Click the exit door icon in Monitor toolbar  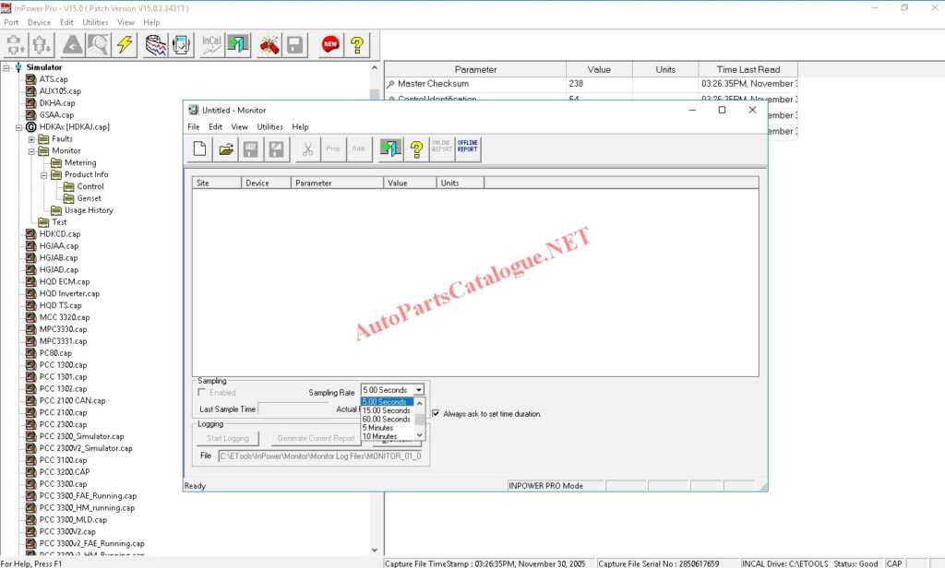point(389,148)
